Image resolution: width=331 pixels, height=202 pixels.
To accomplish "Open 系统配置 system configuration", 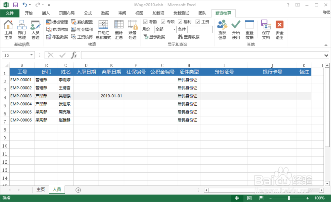I will click(82, 22).
